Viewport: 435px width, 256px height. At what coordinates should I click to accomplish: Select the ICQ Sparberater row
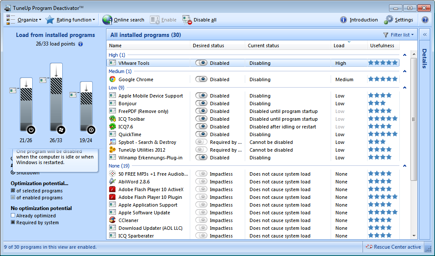(253, 236)
